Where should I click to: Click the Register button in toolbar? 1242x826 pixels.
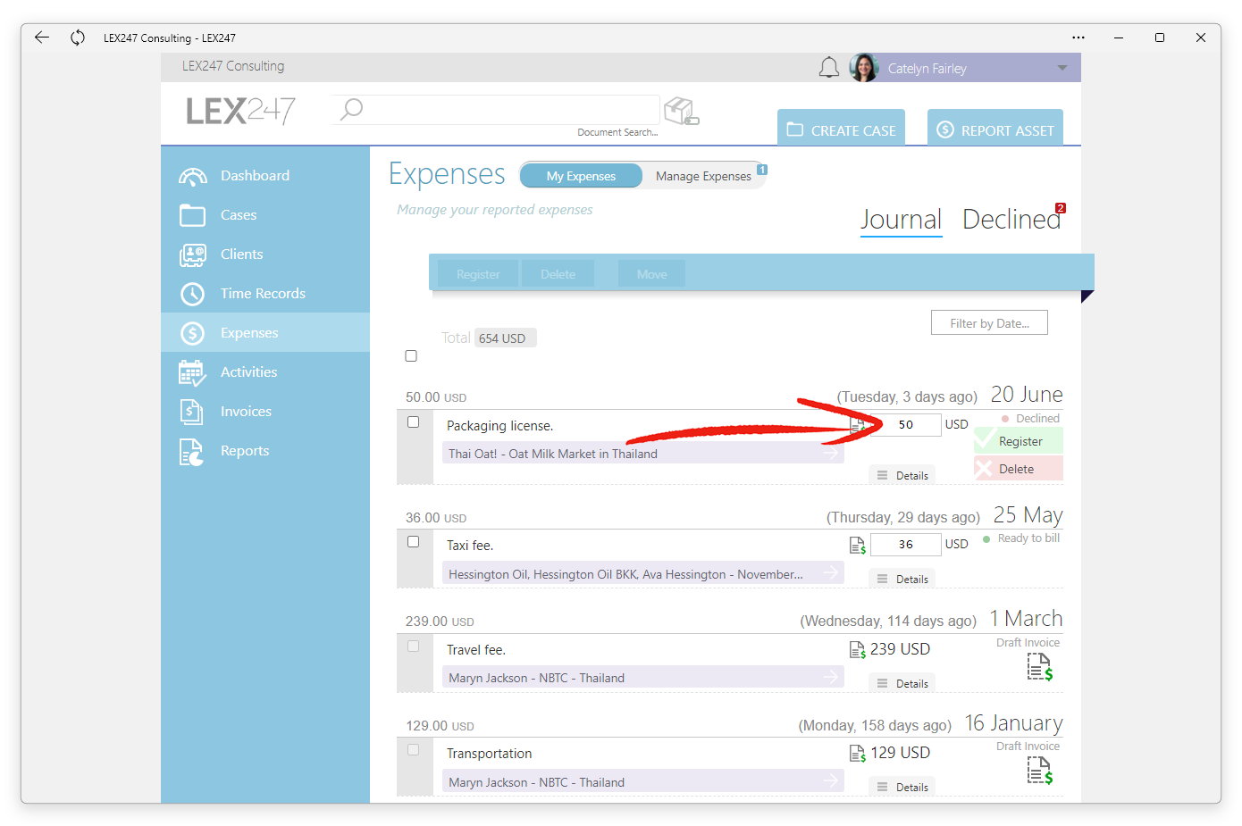coord(478,274)
